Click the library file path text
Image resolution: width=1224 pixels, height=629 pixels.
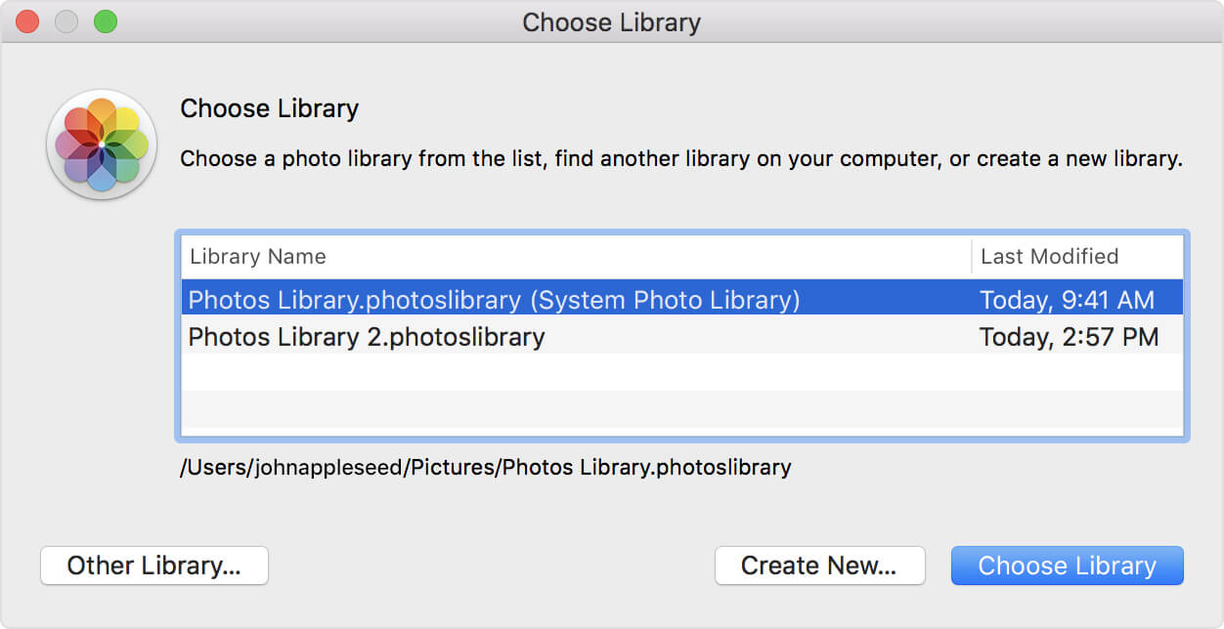point(483,467)
